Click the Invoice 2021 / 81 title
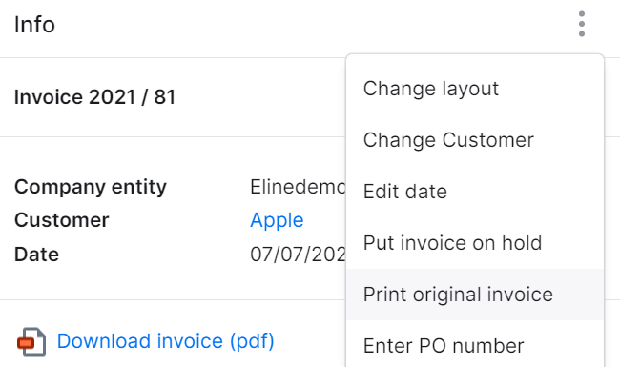620x367 pixels. point(94,97)
